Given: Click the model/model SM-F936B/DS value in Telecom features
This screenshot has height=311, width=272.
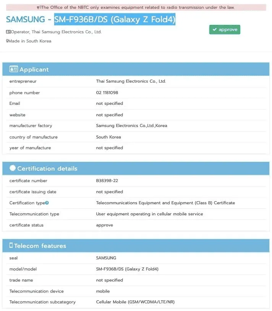Looking at the screenshot, I should 127,269.
